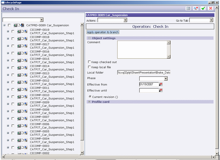The image size is (220, 160).
Task: Open the Actions dropdown
Action: coord(112,20)
